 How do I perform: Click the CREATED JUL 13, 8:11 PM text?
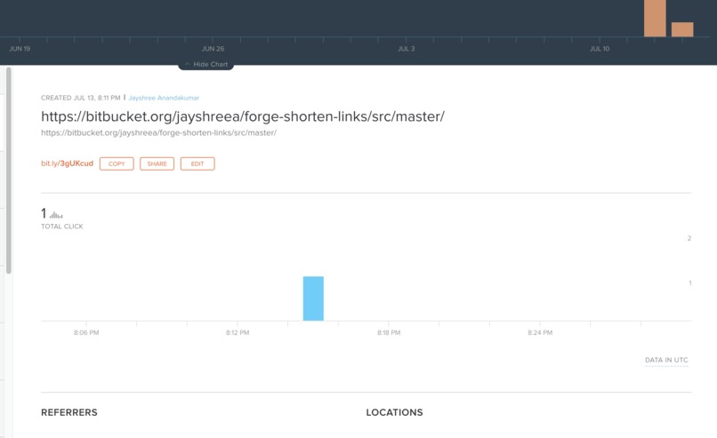80,98
